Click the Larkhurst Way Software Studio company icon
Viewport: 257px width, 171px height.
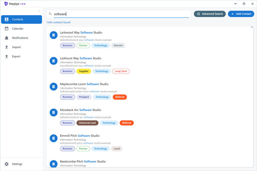[54, 61]
